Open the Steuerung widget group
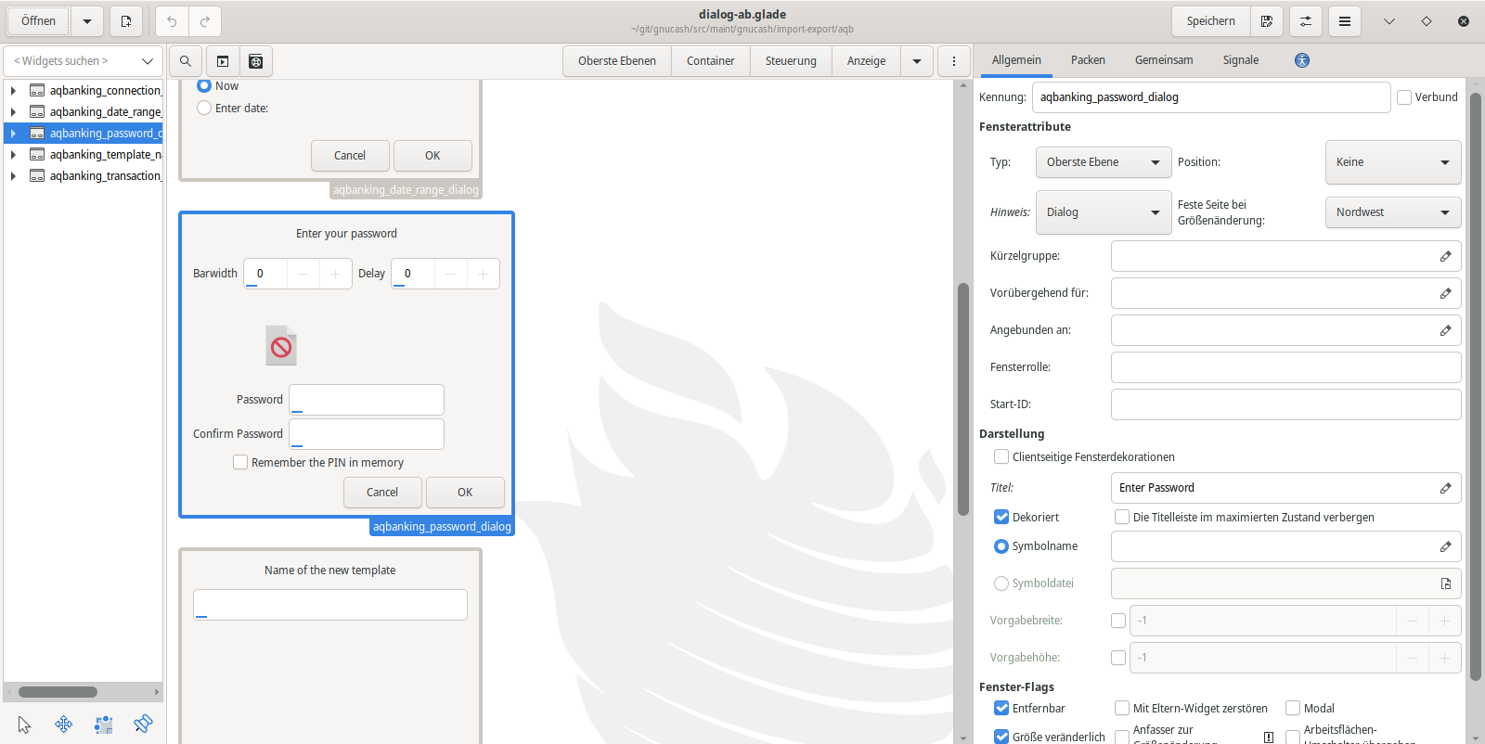The image size is (1485, 744). click(791, 61)
